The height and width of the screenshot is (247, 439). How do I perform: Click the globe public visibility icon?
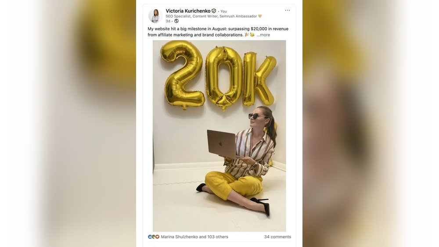[x=176, y=21]
